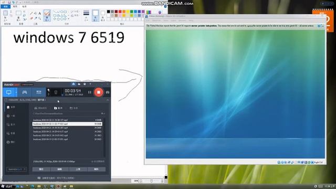Click Bandicam title bar question mark icon

(90, 84)
